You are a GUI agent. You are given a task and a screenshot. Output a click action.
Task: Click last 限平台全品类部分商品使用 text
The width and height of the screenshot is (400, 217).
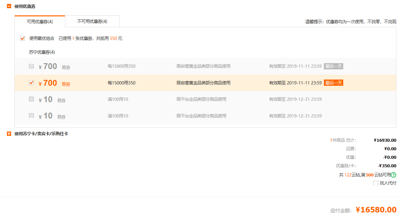pyautogui.click(x=201, y=116)
